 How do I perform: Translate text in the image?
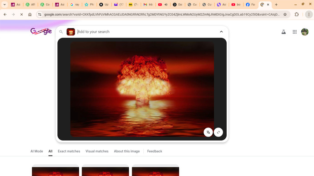point(208,132)
